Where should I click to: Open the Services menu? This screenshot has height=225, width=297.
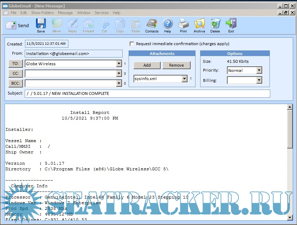point(101,13)
